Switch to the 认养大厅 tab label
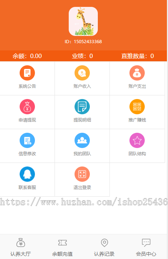The width and height of the screenshot is (168, 259). click(x=20, y=254)
